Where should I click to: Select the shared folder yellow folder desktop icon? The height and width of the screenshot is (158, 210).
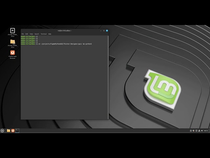pyautogui.click(x=12, y=43)
